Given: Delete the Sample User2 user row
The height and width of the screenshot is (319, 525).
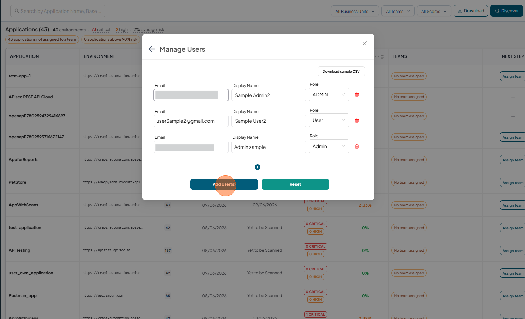Looking at the screenshot, I should [357, 121].
